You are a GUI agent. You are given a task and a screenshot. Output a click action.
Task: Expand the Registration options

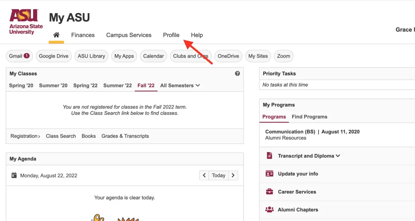click(x=24, y=136)
